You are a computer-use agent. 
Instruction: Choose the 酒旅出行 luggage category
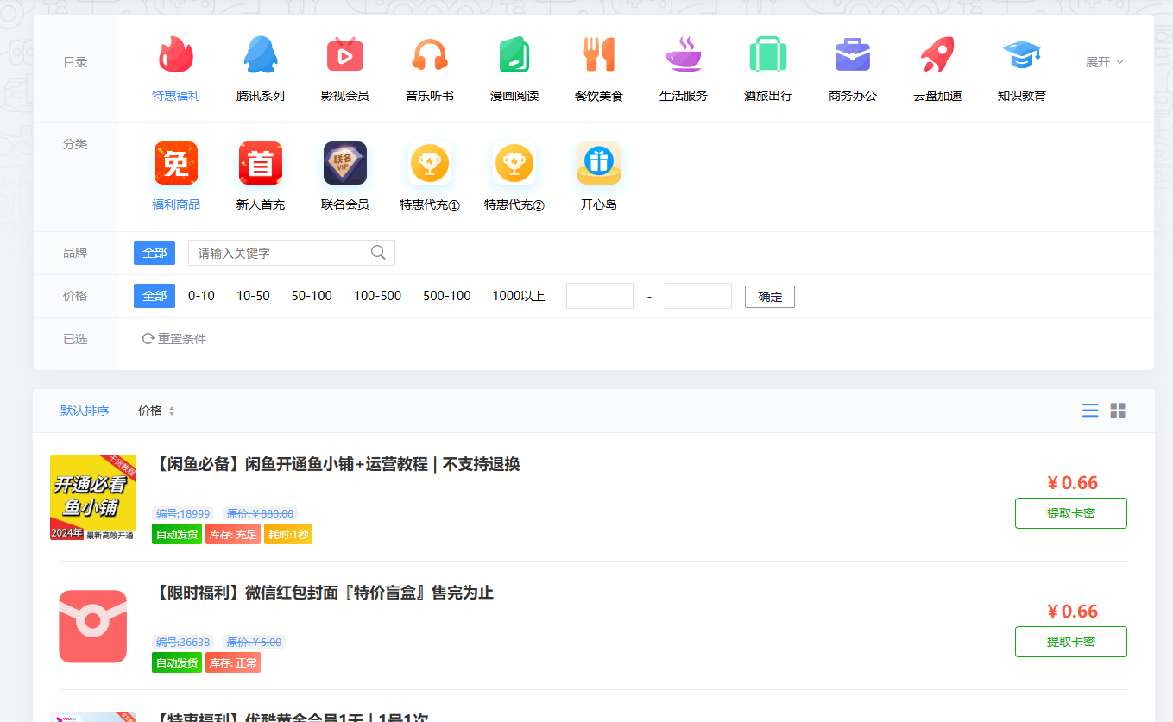768,55
